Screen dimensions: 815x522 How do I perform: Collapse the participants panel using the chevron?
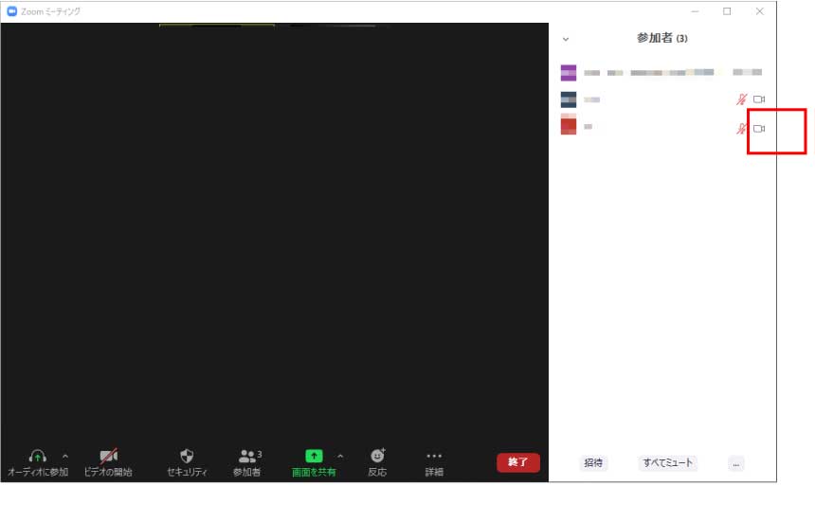(x=566, y=40)
